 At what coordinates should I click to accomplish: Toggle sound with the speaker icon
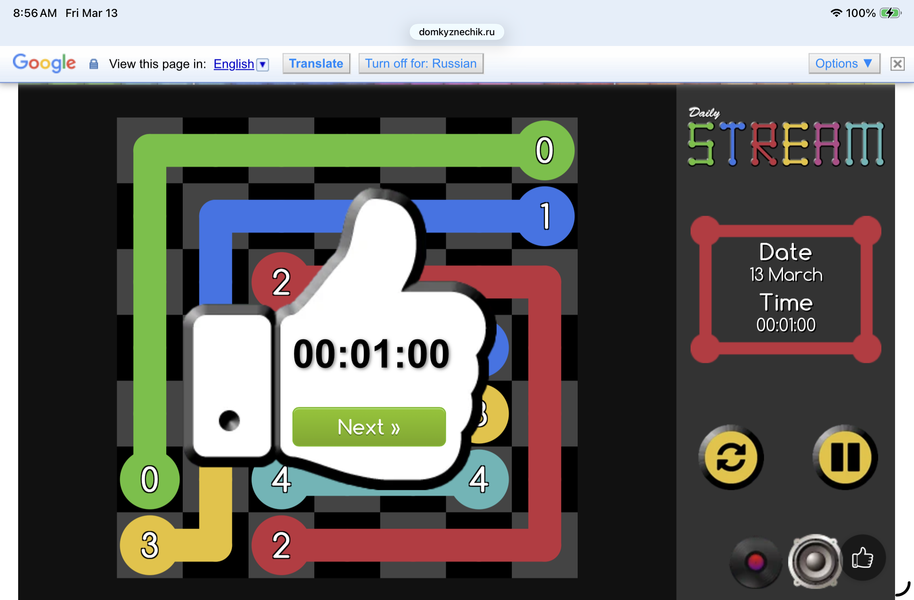(814, 561)
